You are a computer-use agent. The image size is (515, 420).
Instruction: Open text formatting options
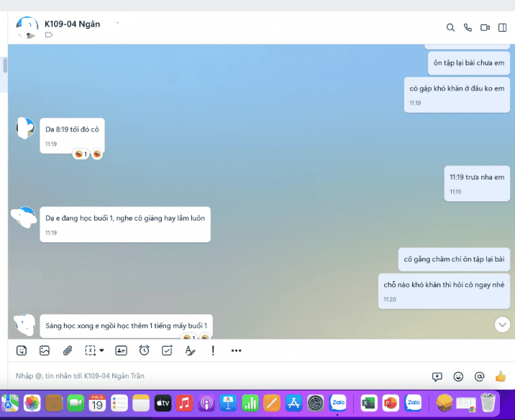[190, 350]
